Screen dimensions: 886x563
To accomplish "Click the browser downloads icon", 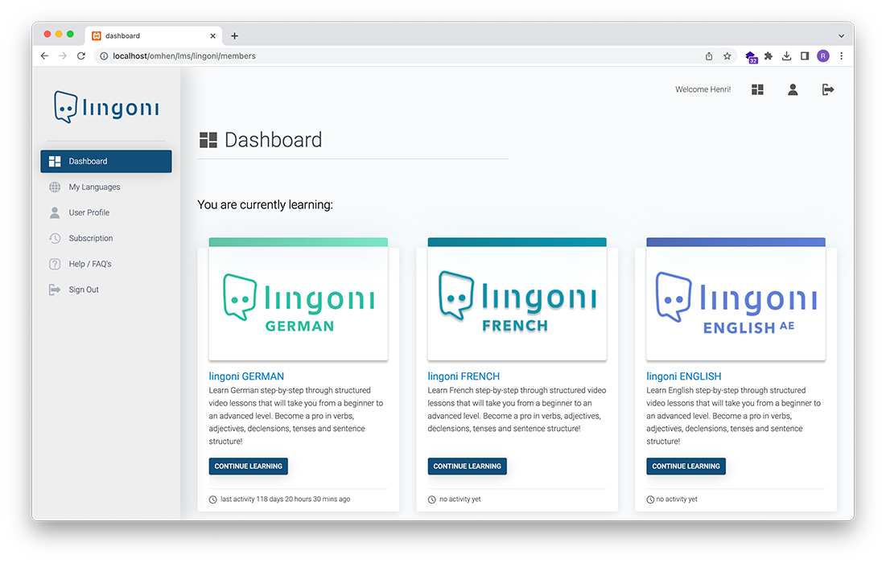I will [787, 56].
